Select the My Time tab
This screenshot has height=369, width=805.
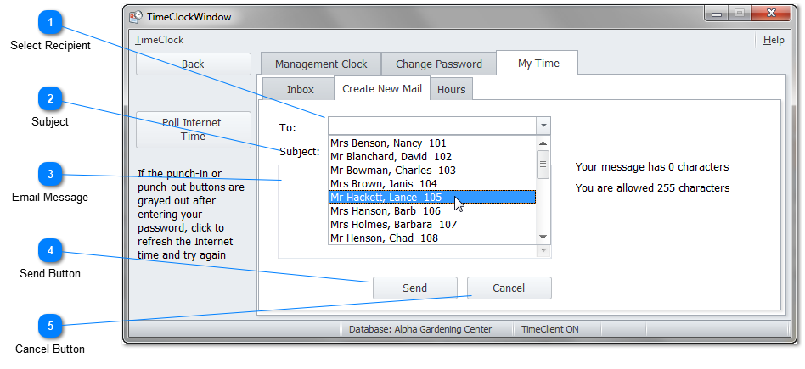[538, 63]
